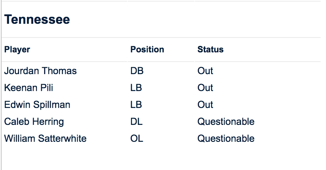The image size is (326, 170).
Task: Select player name William Satterwhite
Action: pos(45,139)
